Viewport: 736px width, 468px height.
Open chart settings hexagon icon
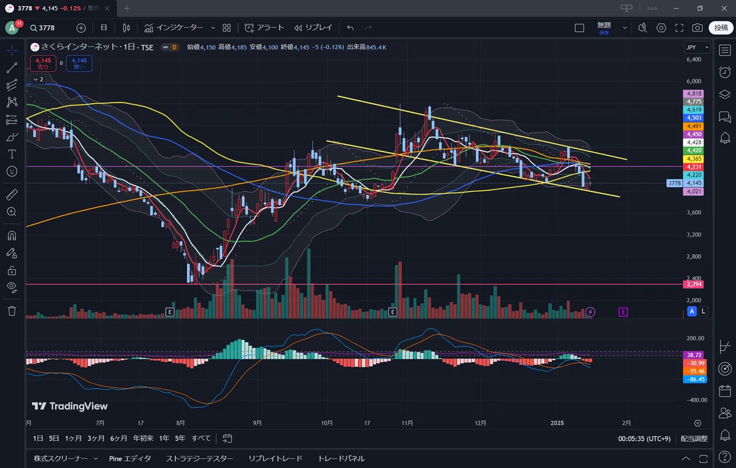click(661, 28)
